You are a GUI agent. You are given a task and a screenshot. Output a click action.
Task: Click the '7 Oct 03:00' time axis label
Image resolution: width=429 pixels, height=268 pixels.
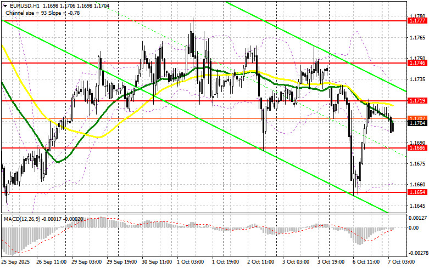[x=402, y=262]
